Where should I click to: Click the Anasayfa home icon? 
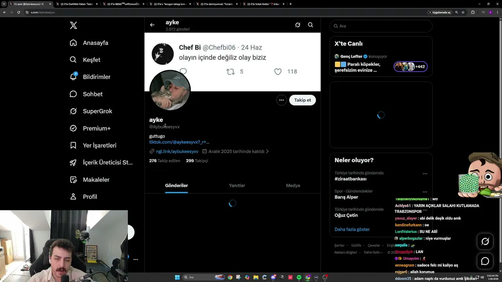[x=73, y=43]
